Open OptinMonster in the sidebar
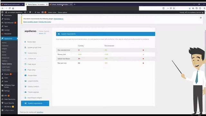Screen dimensions: 206x116 (x=9, y=23)
